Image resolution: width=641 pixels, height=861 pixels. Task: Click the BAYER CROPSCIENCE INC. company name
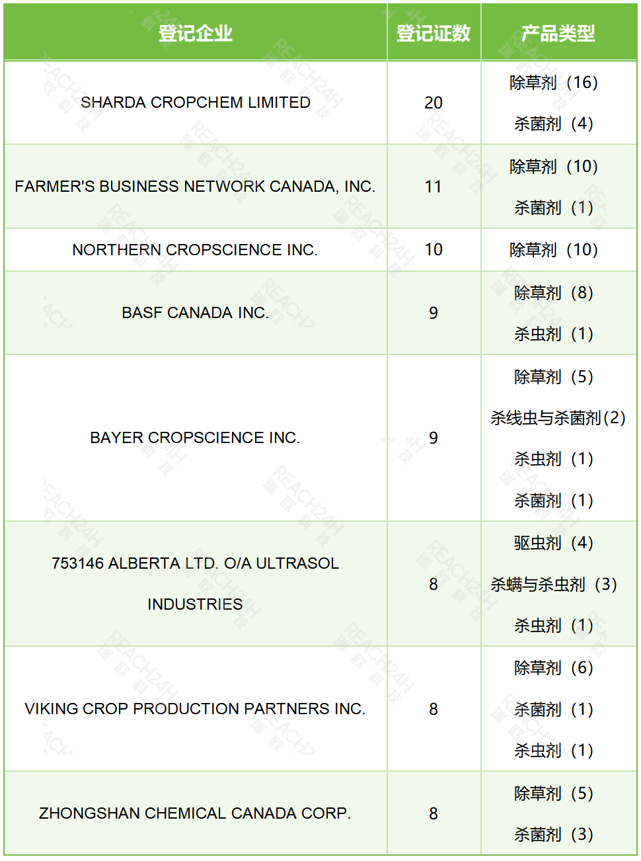195,438
